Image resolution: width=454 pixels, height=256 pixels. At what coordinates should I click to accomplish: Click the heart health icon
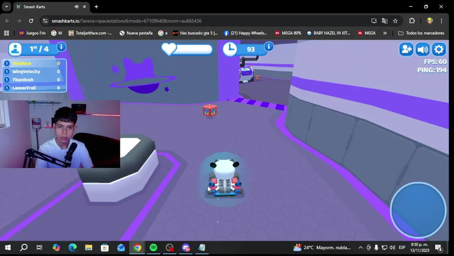(169, 49)
